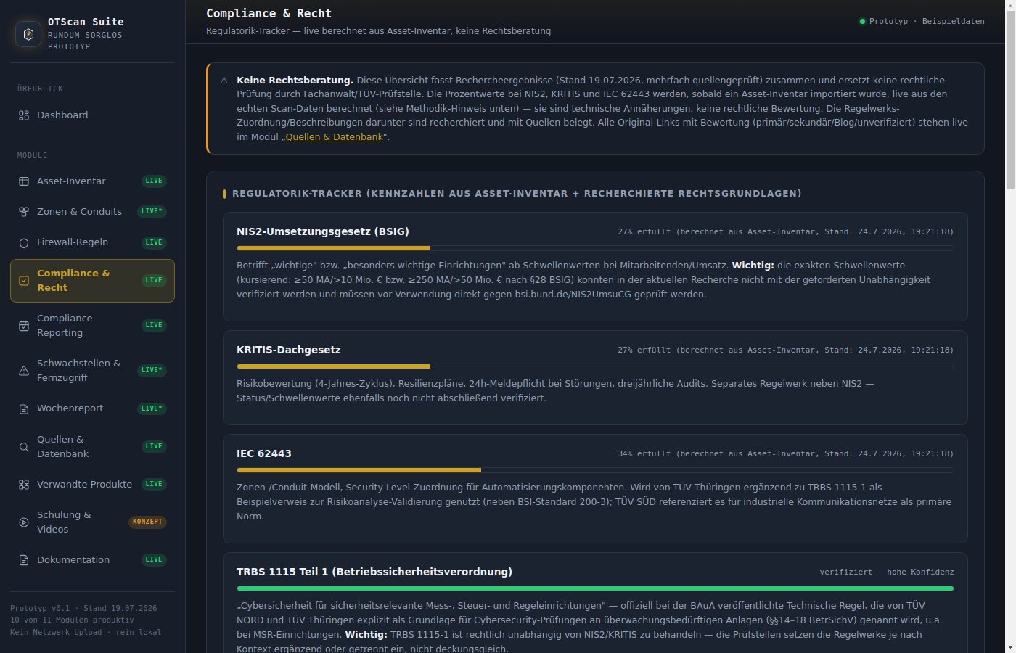Open the Asset-Inventar module
Viewport: 1016px width, 653px height.
click(x=92, y=181)
